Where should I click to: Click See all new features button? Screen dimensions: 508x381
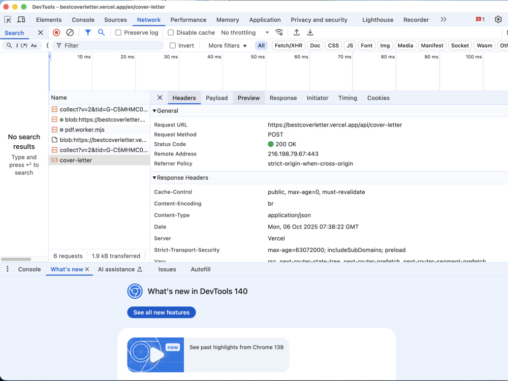tap(162, 312)
